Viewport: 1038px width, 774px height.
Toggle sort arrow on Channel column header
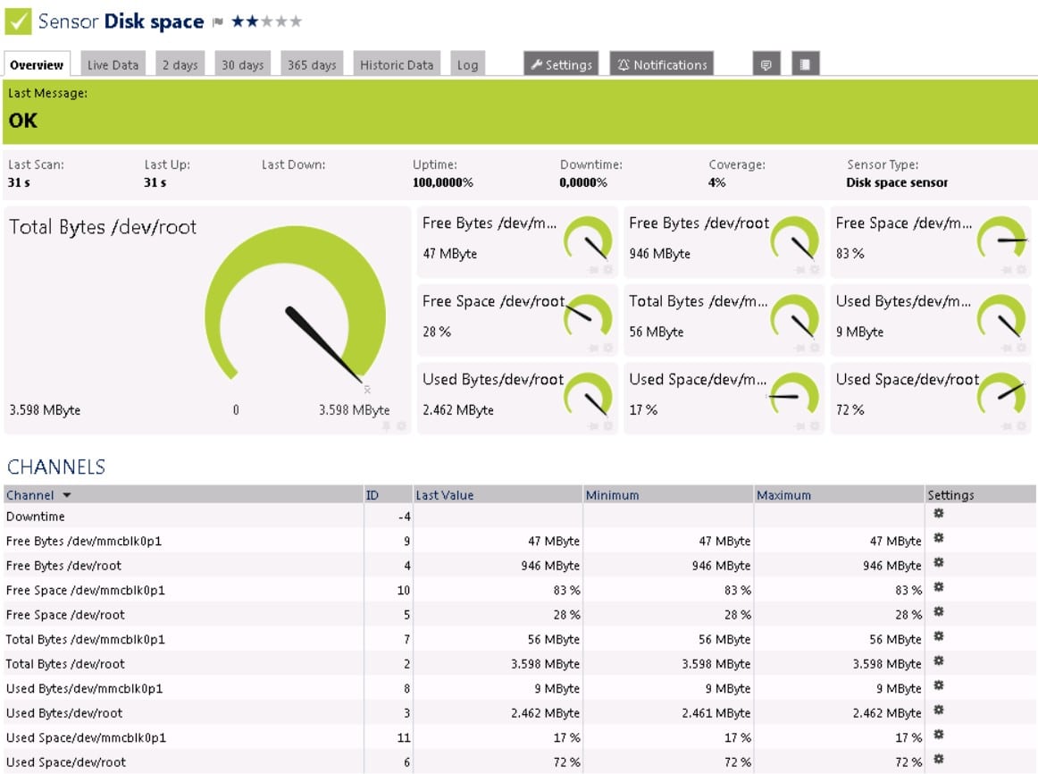tap(67, 495)
